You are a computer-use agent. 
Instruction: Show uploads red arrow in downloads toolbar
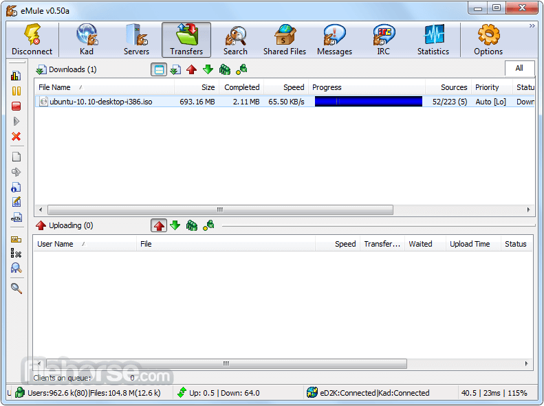pyautogui.click(x=191, y=69)
